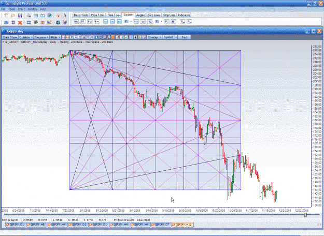Open the Window menu
This screenshot has width=324, height=236.
pyautogui.click(x=33, y=9)
